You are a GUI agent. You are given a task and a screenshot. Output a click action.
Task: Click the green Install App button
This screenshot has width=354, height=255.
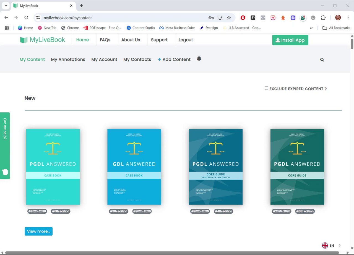290,40
